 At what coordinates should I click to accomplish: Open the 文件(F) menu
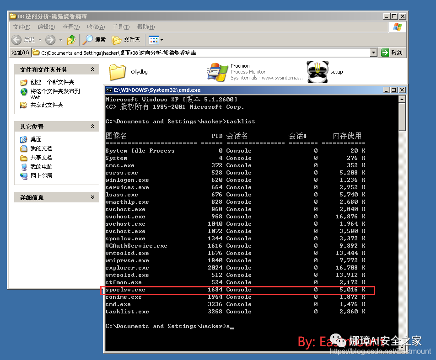(x=22, y=27)
